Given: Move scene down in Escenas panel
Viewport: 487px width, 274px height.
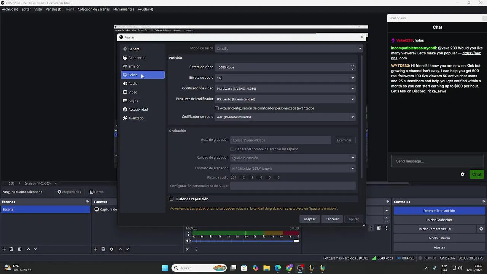Looking at the screenshot, I should pos(35,249).
